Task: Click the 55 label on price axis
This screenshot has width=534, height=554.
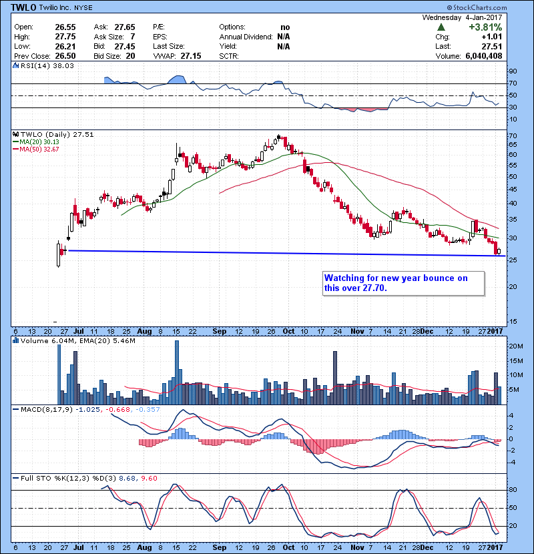Action: (x=513, y=166)
